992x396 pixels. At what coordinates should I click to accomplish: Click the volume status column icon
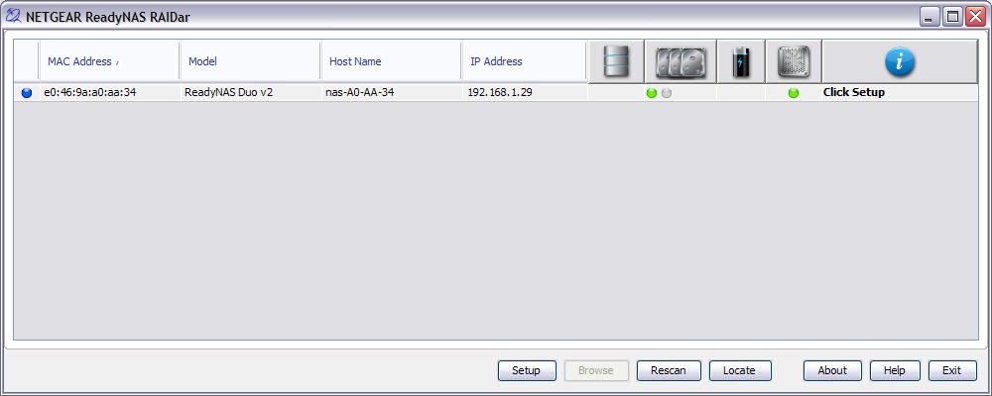(616, 62)
